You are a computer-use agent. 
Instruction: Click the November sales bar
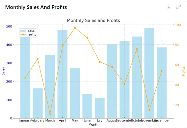(x=149, y=73)
